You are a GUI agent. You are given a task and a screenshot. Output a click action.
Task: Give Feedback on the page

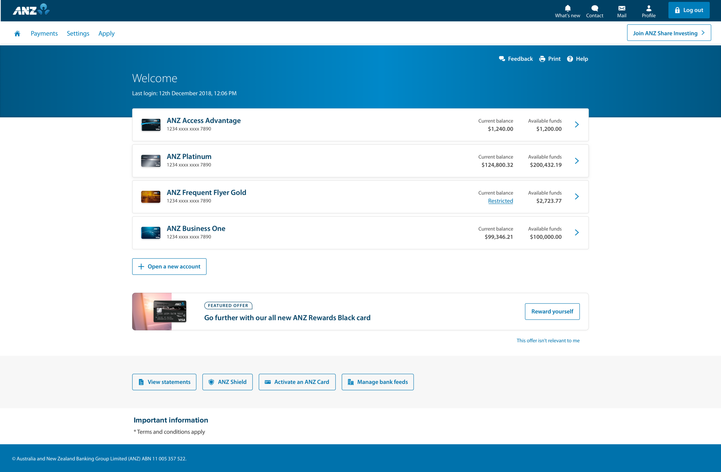(x=516, y=59)
